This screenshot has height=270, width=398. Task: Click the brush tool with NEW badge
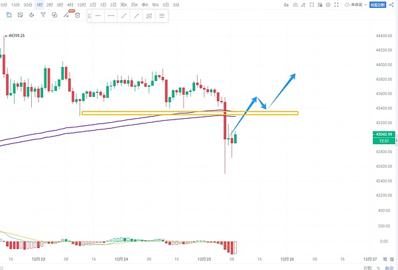66,15
